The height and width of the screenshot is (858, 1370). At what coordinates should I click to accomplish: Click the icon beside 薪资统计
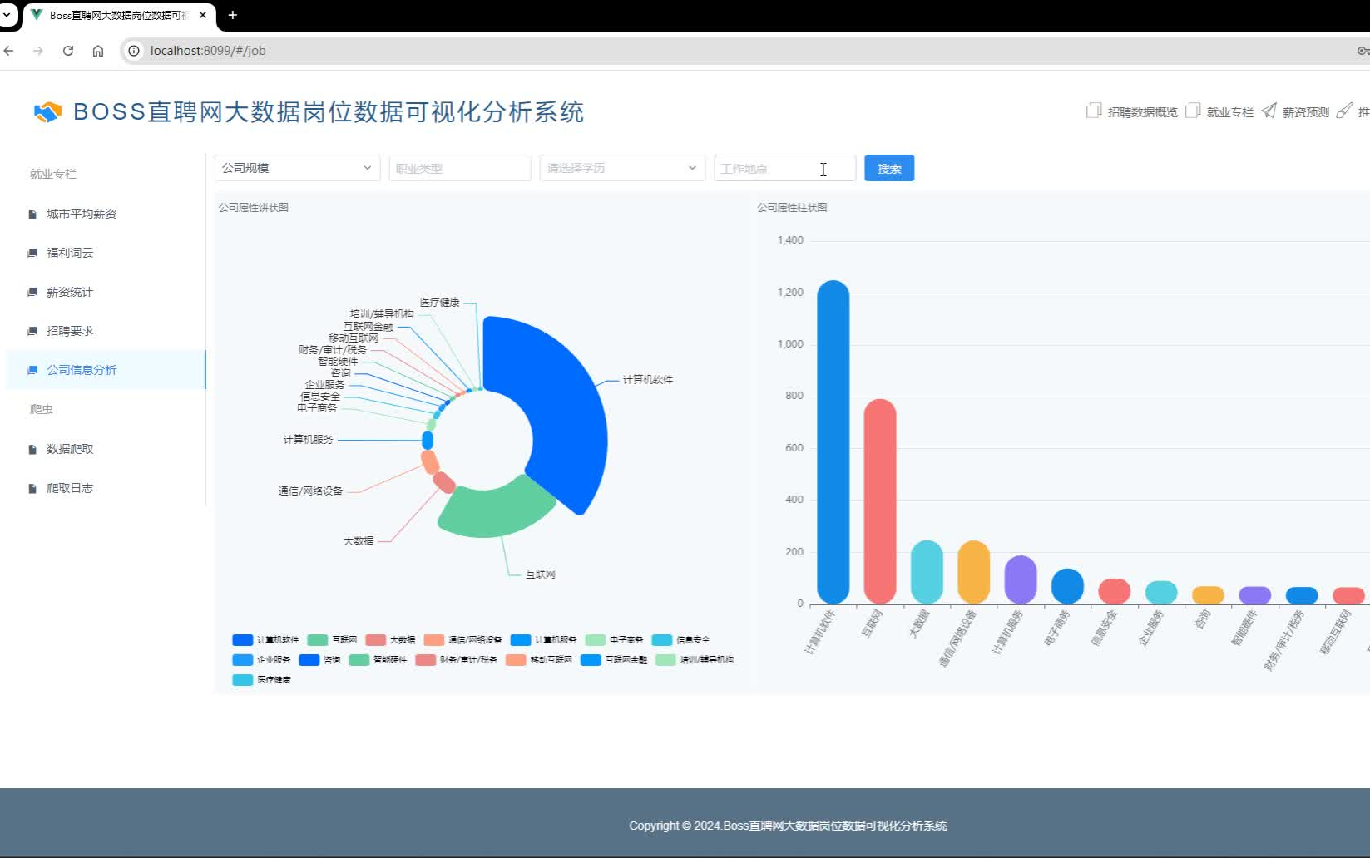click(x=32, y=292)
